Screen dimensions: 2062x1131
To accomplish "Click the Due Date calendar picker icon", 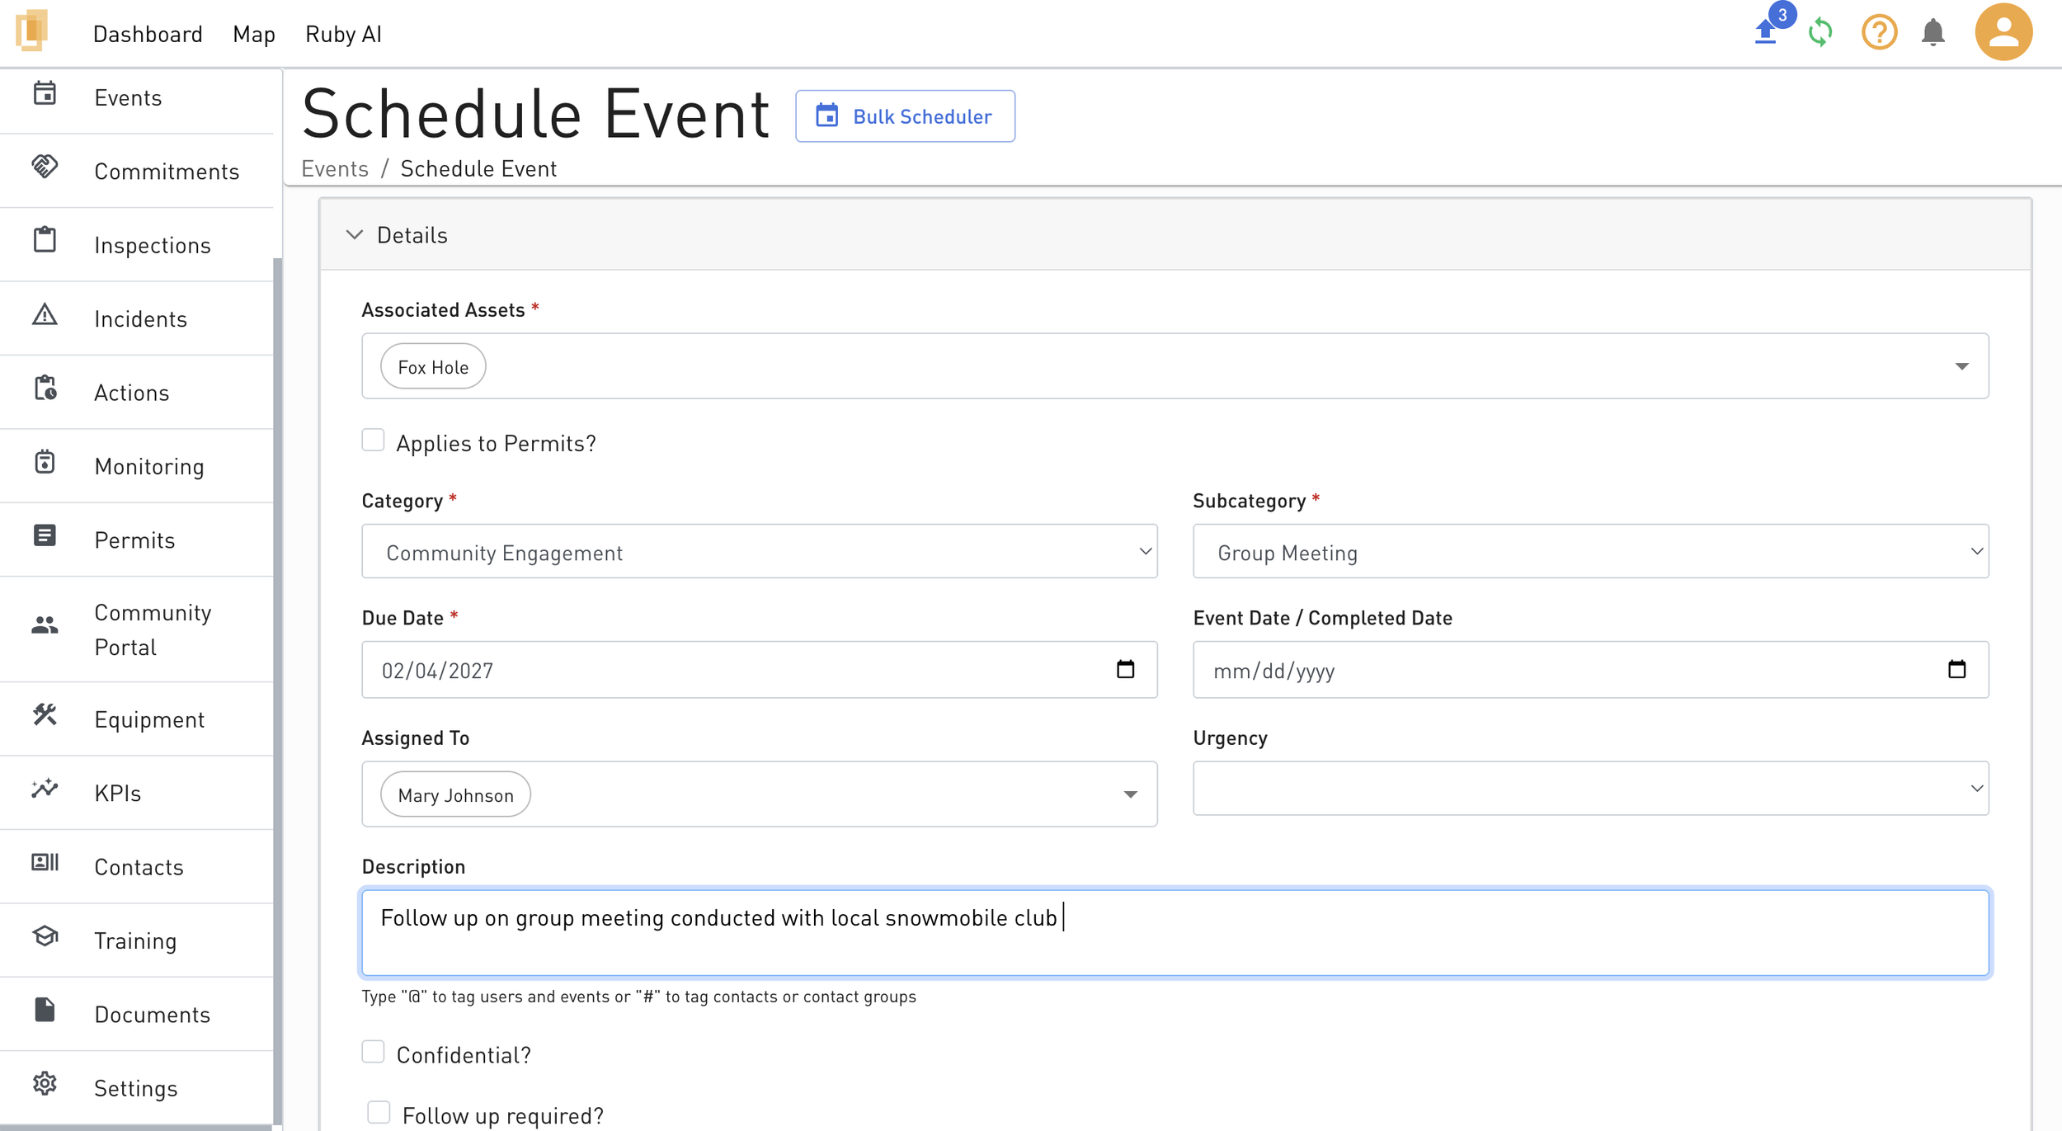I will pos(1125,669).
